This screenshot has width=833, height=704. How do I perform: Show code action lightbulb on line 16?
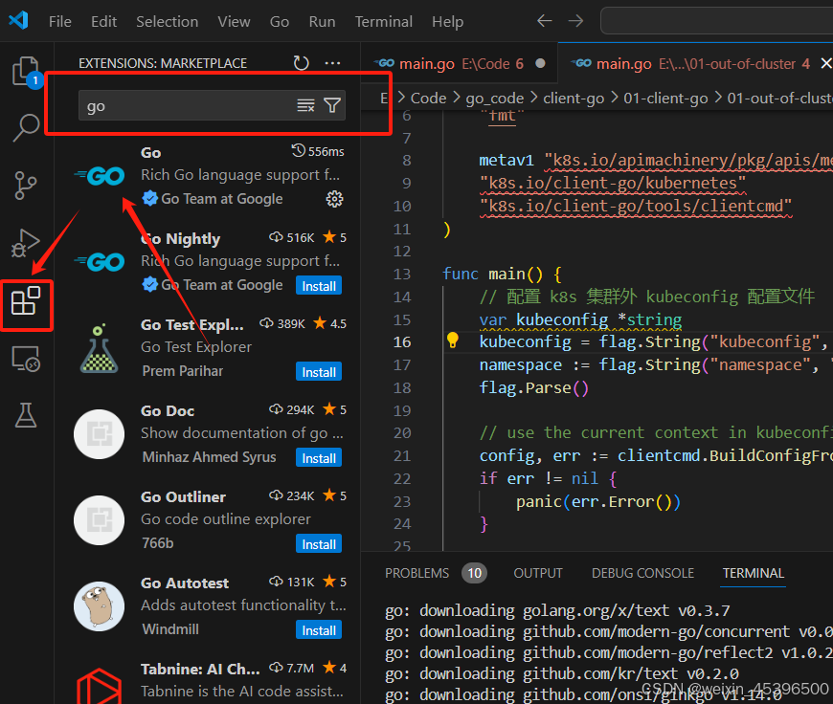point(454,341)
